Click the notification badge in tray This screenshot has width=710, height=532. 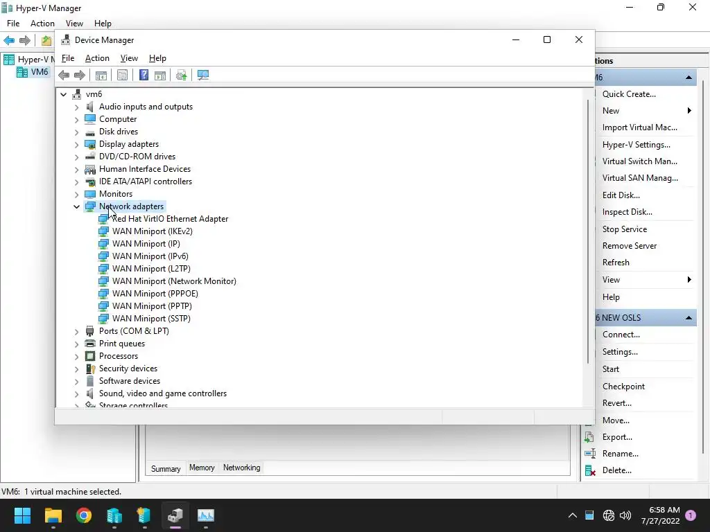691,515
